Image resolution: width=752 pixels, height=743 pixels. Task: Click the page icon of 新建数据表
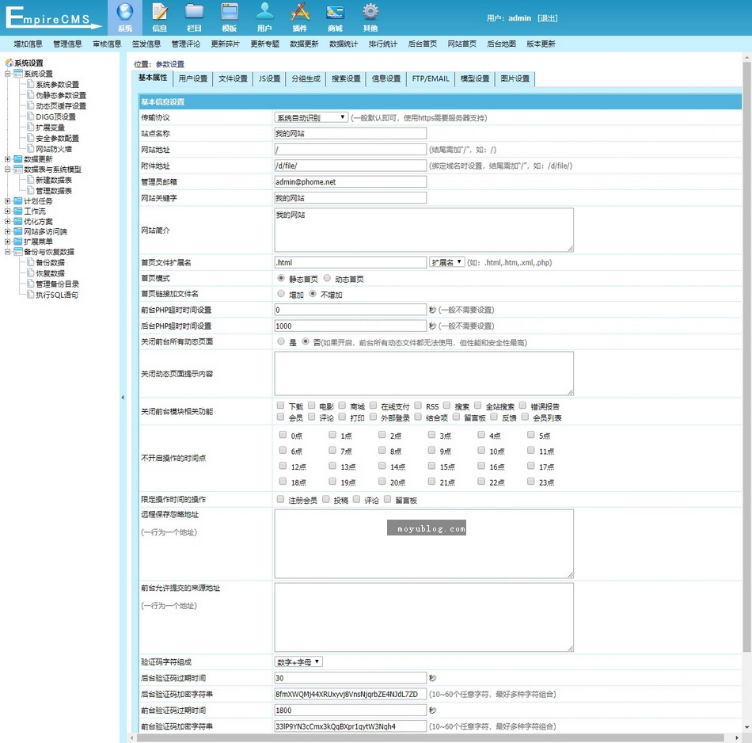point(31,180)
